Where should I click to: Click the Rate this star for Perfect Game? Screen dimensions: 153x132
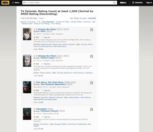pos(42,64)
